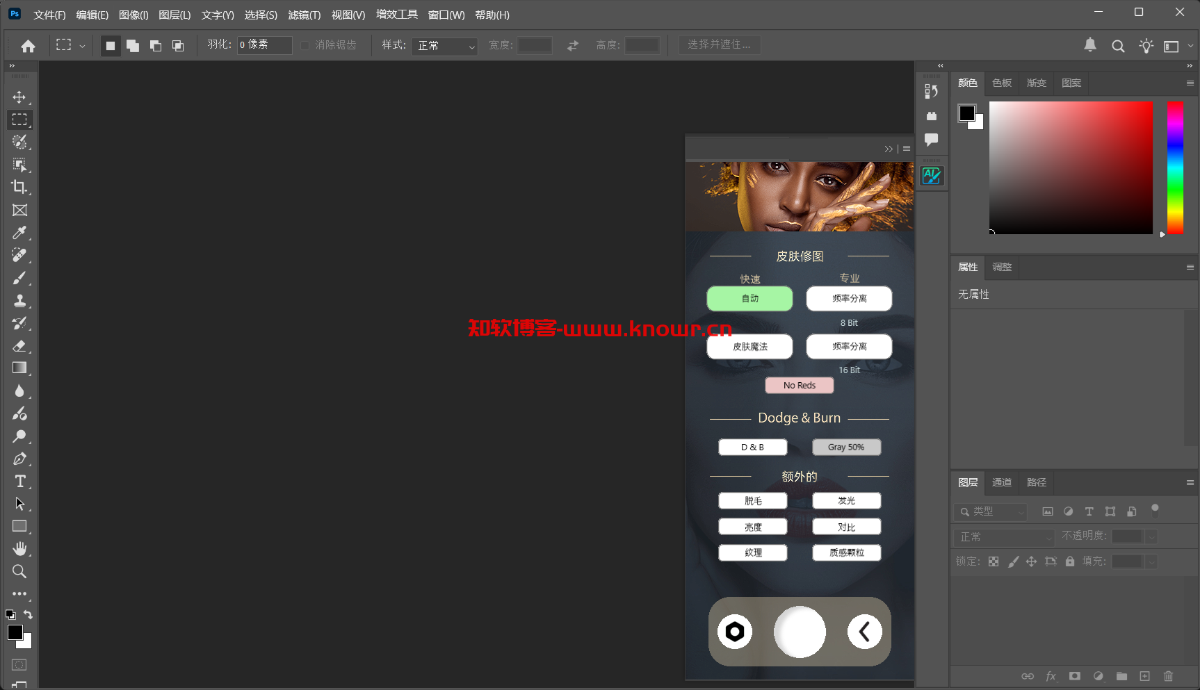Click the Home icon in options bar

point(28,46)
